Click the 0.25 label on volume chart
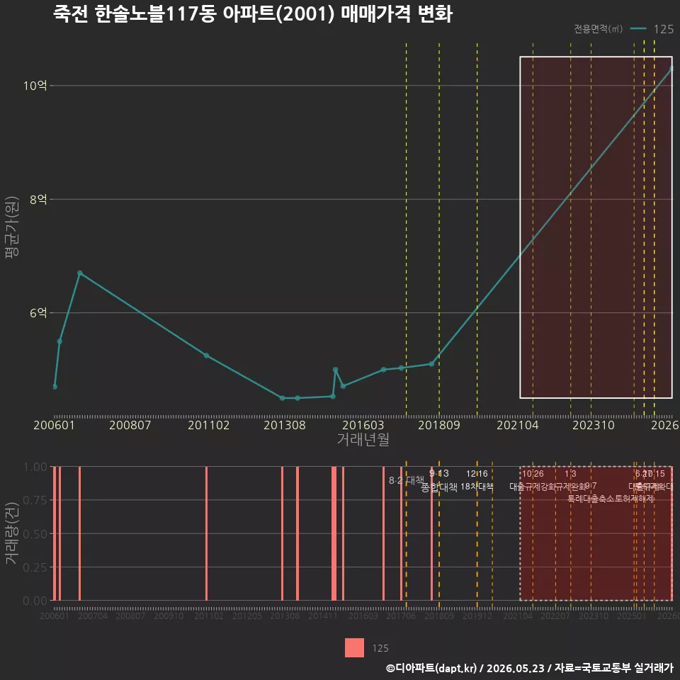680x680 pixels. 35,567
